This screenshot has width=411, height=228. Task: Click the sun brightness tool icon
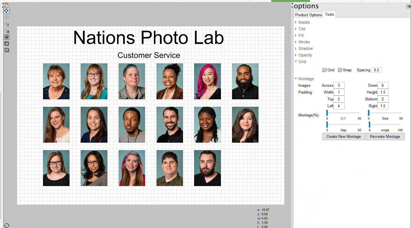coord(7,37)
